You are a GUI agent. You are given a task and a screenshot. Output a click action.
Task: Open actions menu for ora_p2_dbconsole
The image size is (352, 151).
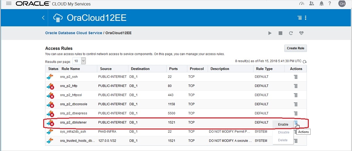[296, 104]
